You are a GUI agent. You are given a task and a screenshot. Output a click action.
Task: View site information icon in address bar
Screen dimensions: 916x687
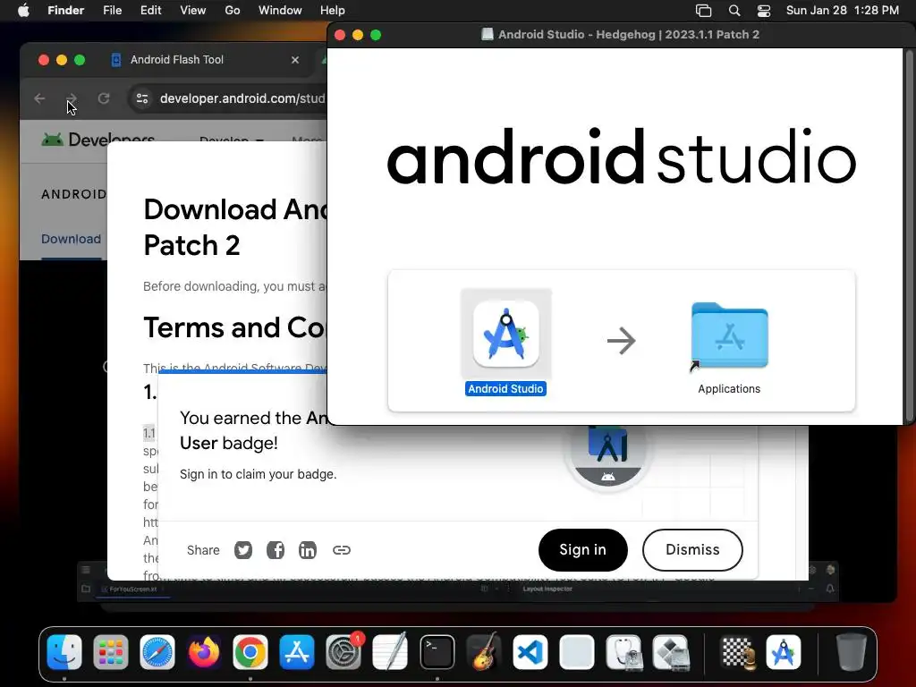(x=142, y=98)
